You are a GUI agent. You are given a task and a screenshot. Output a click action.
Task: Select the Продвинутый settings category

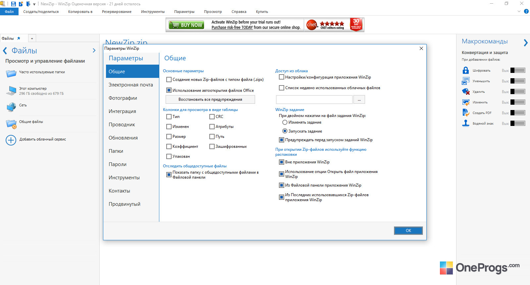[x=132, y=204]
